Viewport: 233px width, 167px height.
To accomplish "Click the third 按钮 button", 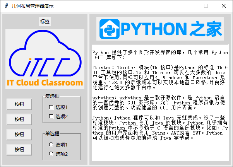I will click(19, 135).
